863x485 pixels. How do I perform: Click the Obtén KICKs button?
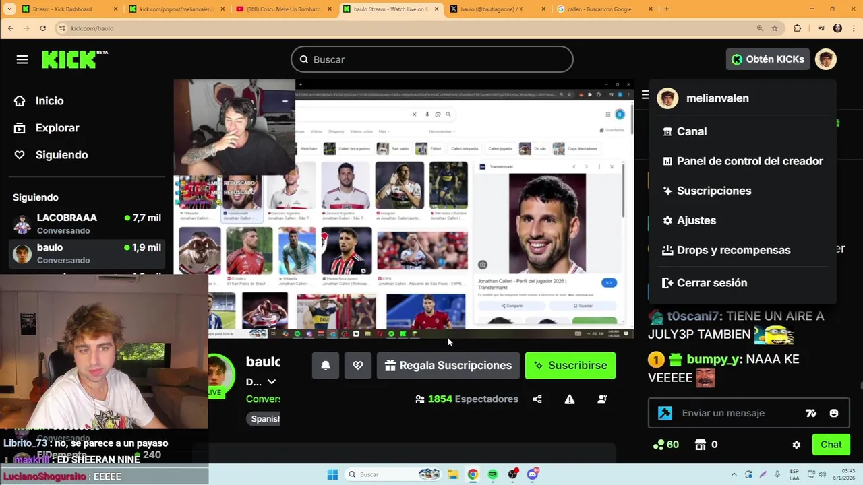click(767, 59)
